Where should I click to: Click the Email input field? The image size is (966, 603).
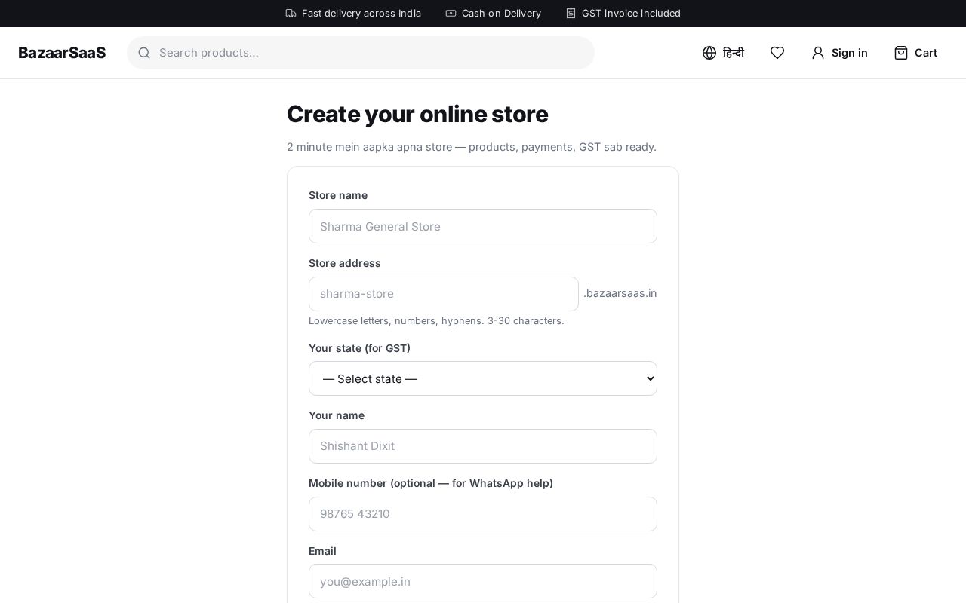click(483, 581)
